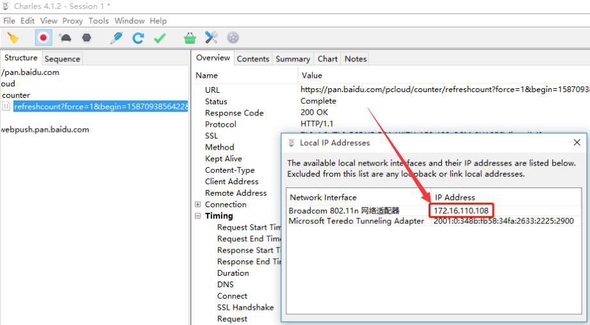590x325 pixels.
Task: Open the Window menu
Action: [x=129, y=20]
